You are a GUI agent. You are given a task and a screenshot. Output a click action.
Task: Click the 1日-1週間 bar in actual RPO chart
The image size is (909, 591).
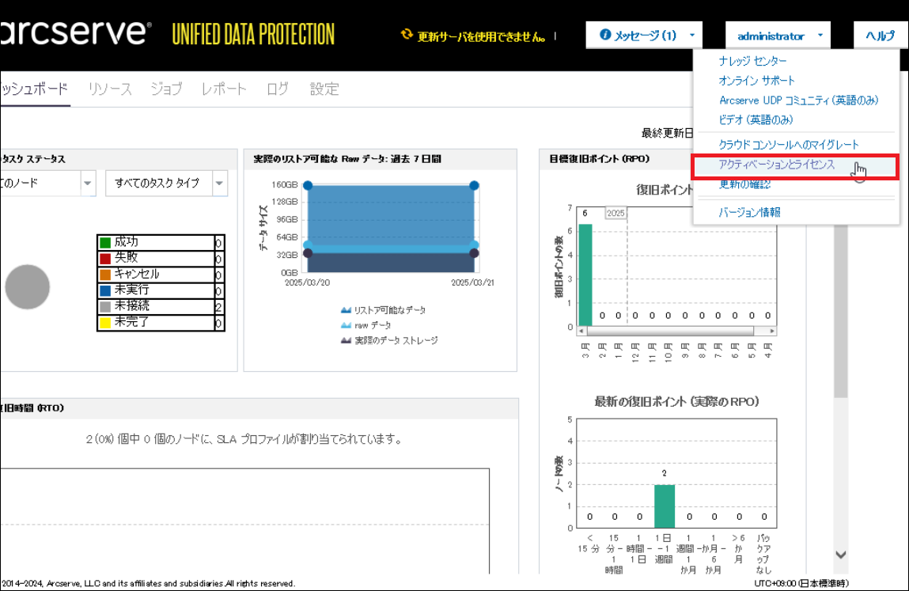coord(665,506)
